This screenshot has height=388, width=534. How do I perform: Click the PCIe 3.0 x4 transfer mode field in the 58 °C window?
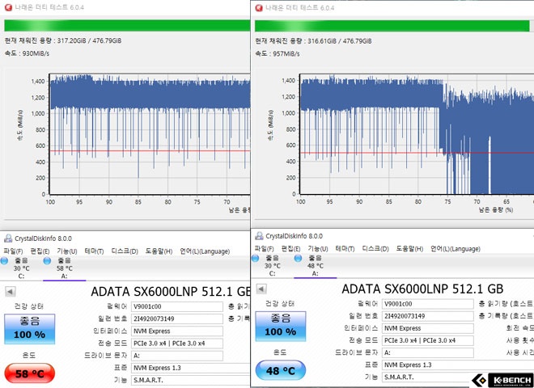(x=177, y=344)
